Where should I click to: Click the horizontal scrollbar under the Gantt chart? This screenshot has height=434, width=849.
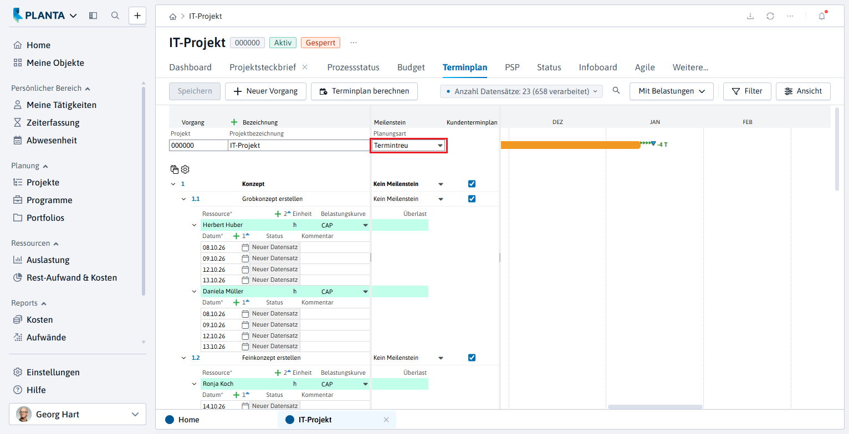(655, 407)
